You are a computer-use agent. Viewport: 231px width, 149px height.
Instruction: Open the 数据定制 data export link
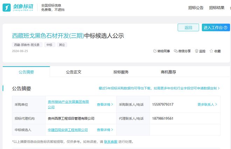point(159,88)
